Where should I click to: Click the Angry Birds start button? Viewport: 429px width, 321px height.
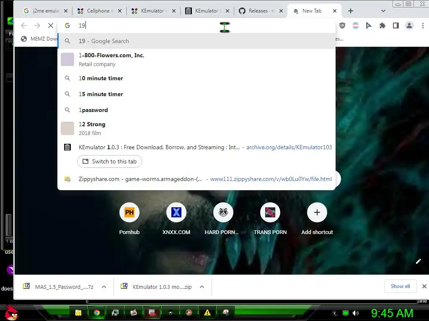point(11,313)
